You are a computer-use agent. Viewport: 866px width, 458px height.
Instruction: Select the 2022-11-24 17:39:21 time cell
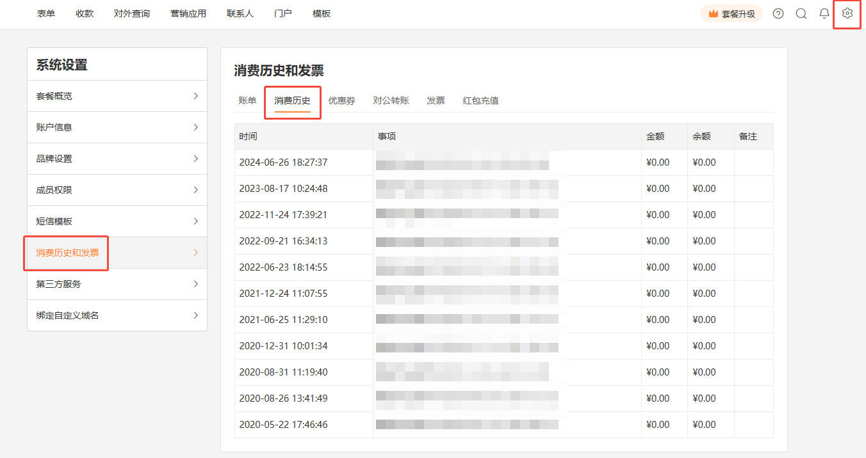click(x=304, y=215)
